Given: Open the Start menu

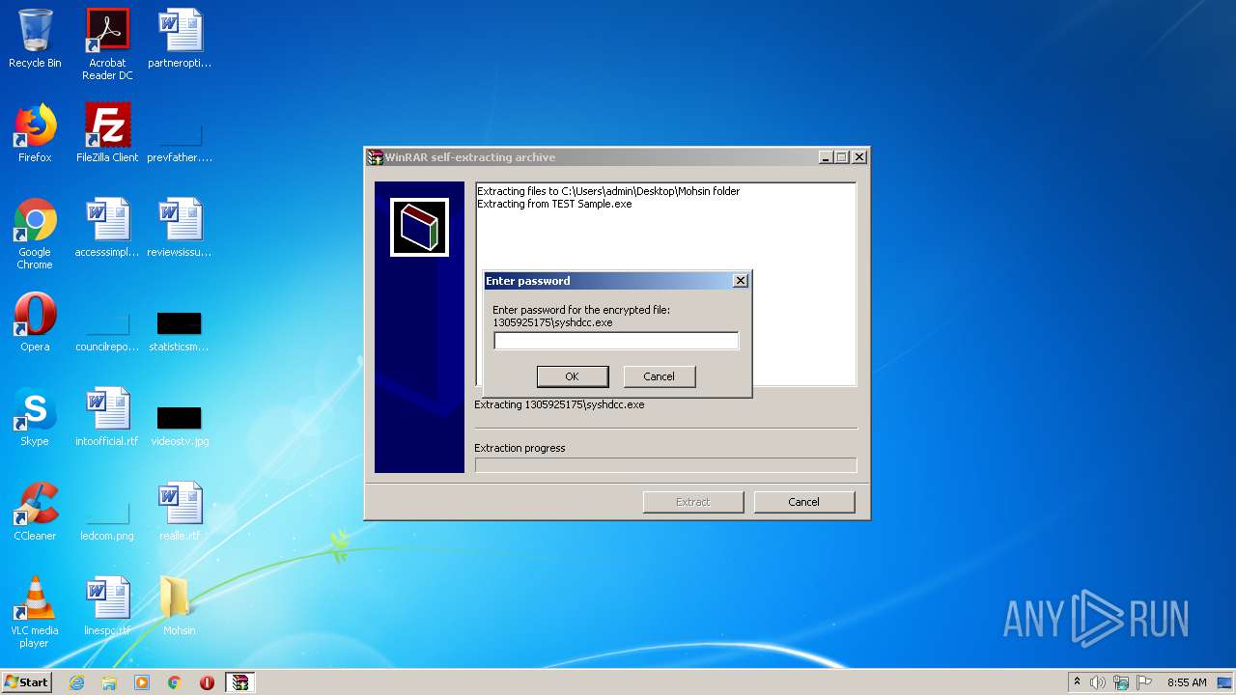Looking at the screenshot, I should coord(27,682).
